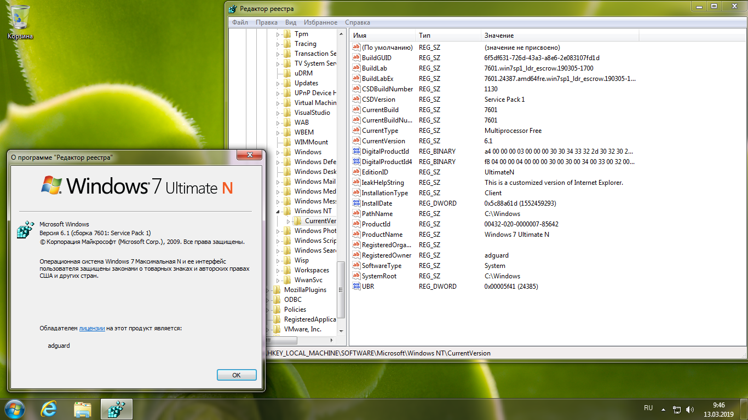This screenshot has height=420, width=748.
Task: Click the RegisteredOwner string value icon
Action: point(356,255)
